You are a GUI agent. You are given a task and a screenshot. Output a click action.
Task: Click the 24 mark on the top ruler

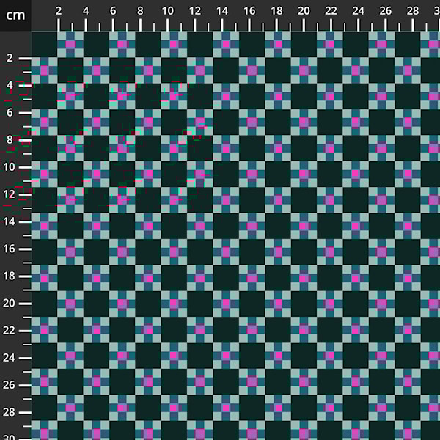click(x=358, y=12)
